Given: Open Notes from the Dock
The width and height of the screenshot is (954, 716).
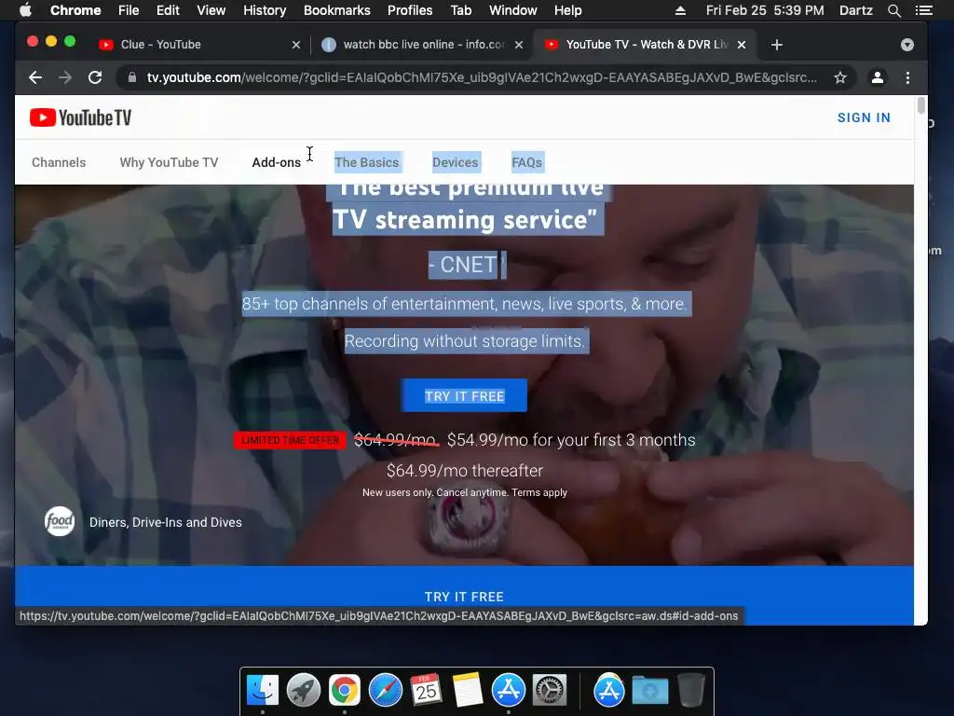Looking at the screenshot, I should tap(468, 691).
